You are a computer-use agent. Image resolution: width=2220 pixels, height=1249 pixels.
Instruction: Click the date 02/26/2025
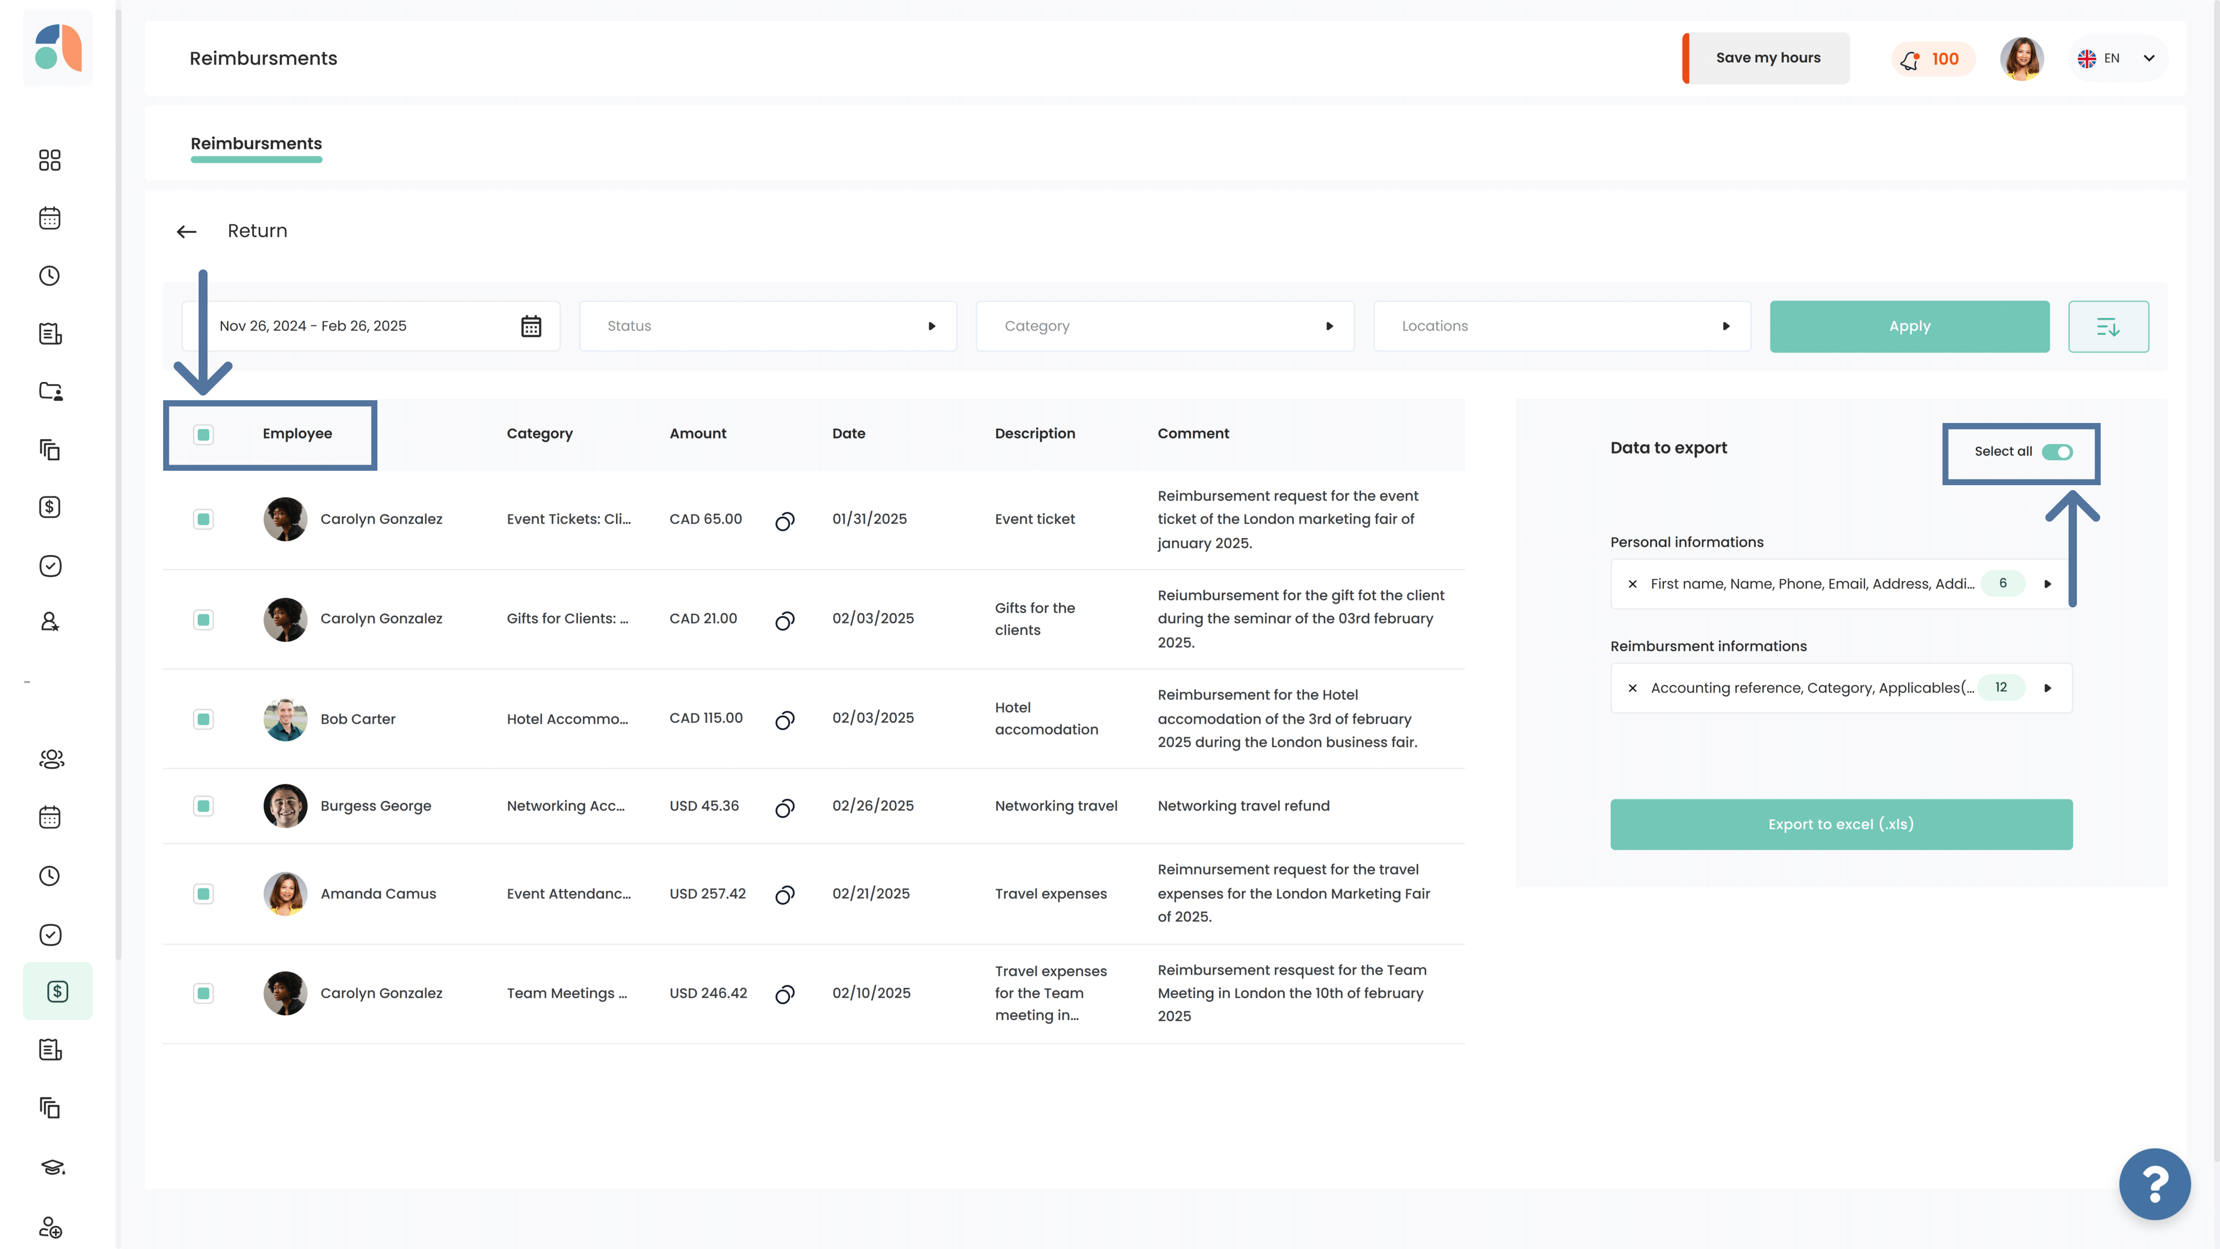coord(872,806)
